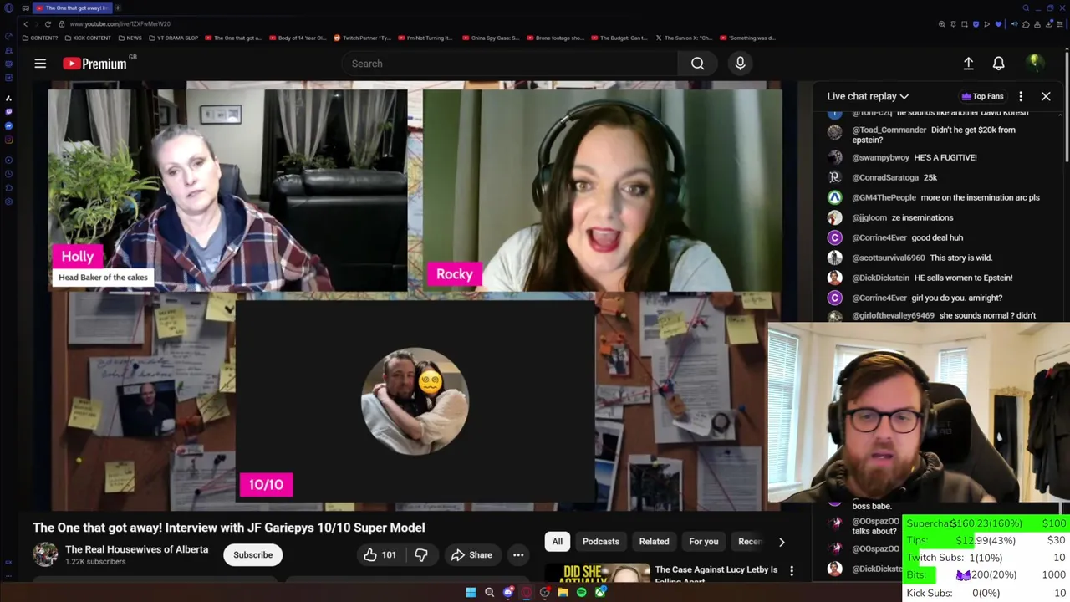Image resolution: width=1070 pixels, height=602 pixels.
Task: Open The Case Against Lucy Letby thumbnail
Action: [x=597, y=574]
